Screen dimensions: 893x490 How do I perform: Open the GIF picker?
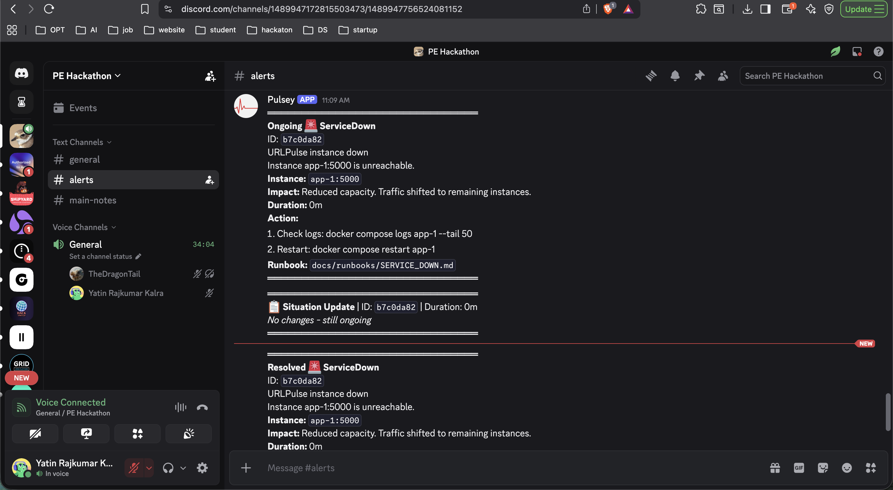click(x=799, y=468)
